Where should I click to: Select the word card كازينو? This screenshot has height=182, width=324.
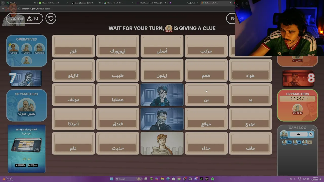point(73,71)
